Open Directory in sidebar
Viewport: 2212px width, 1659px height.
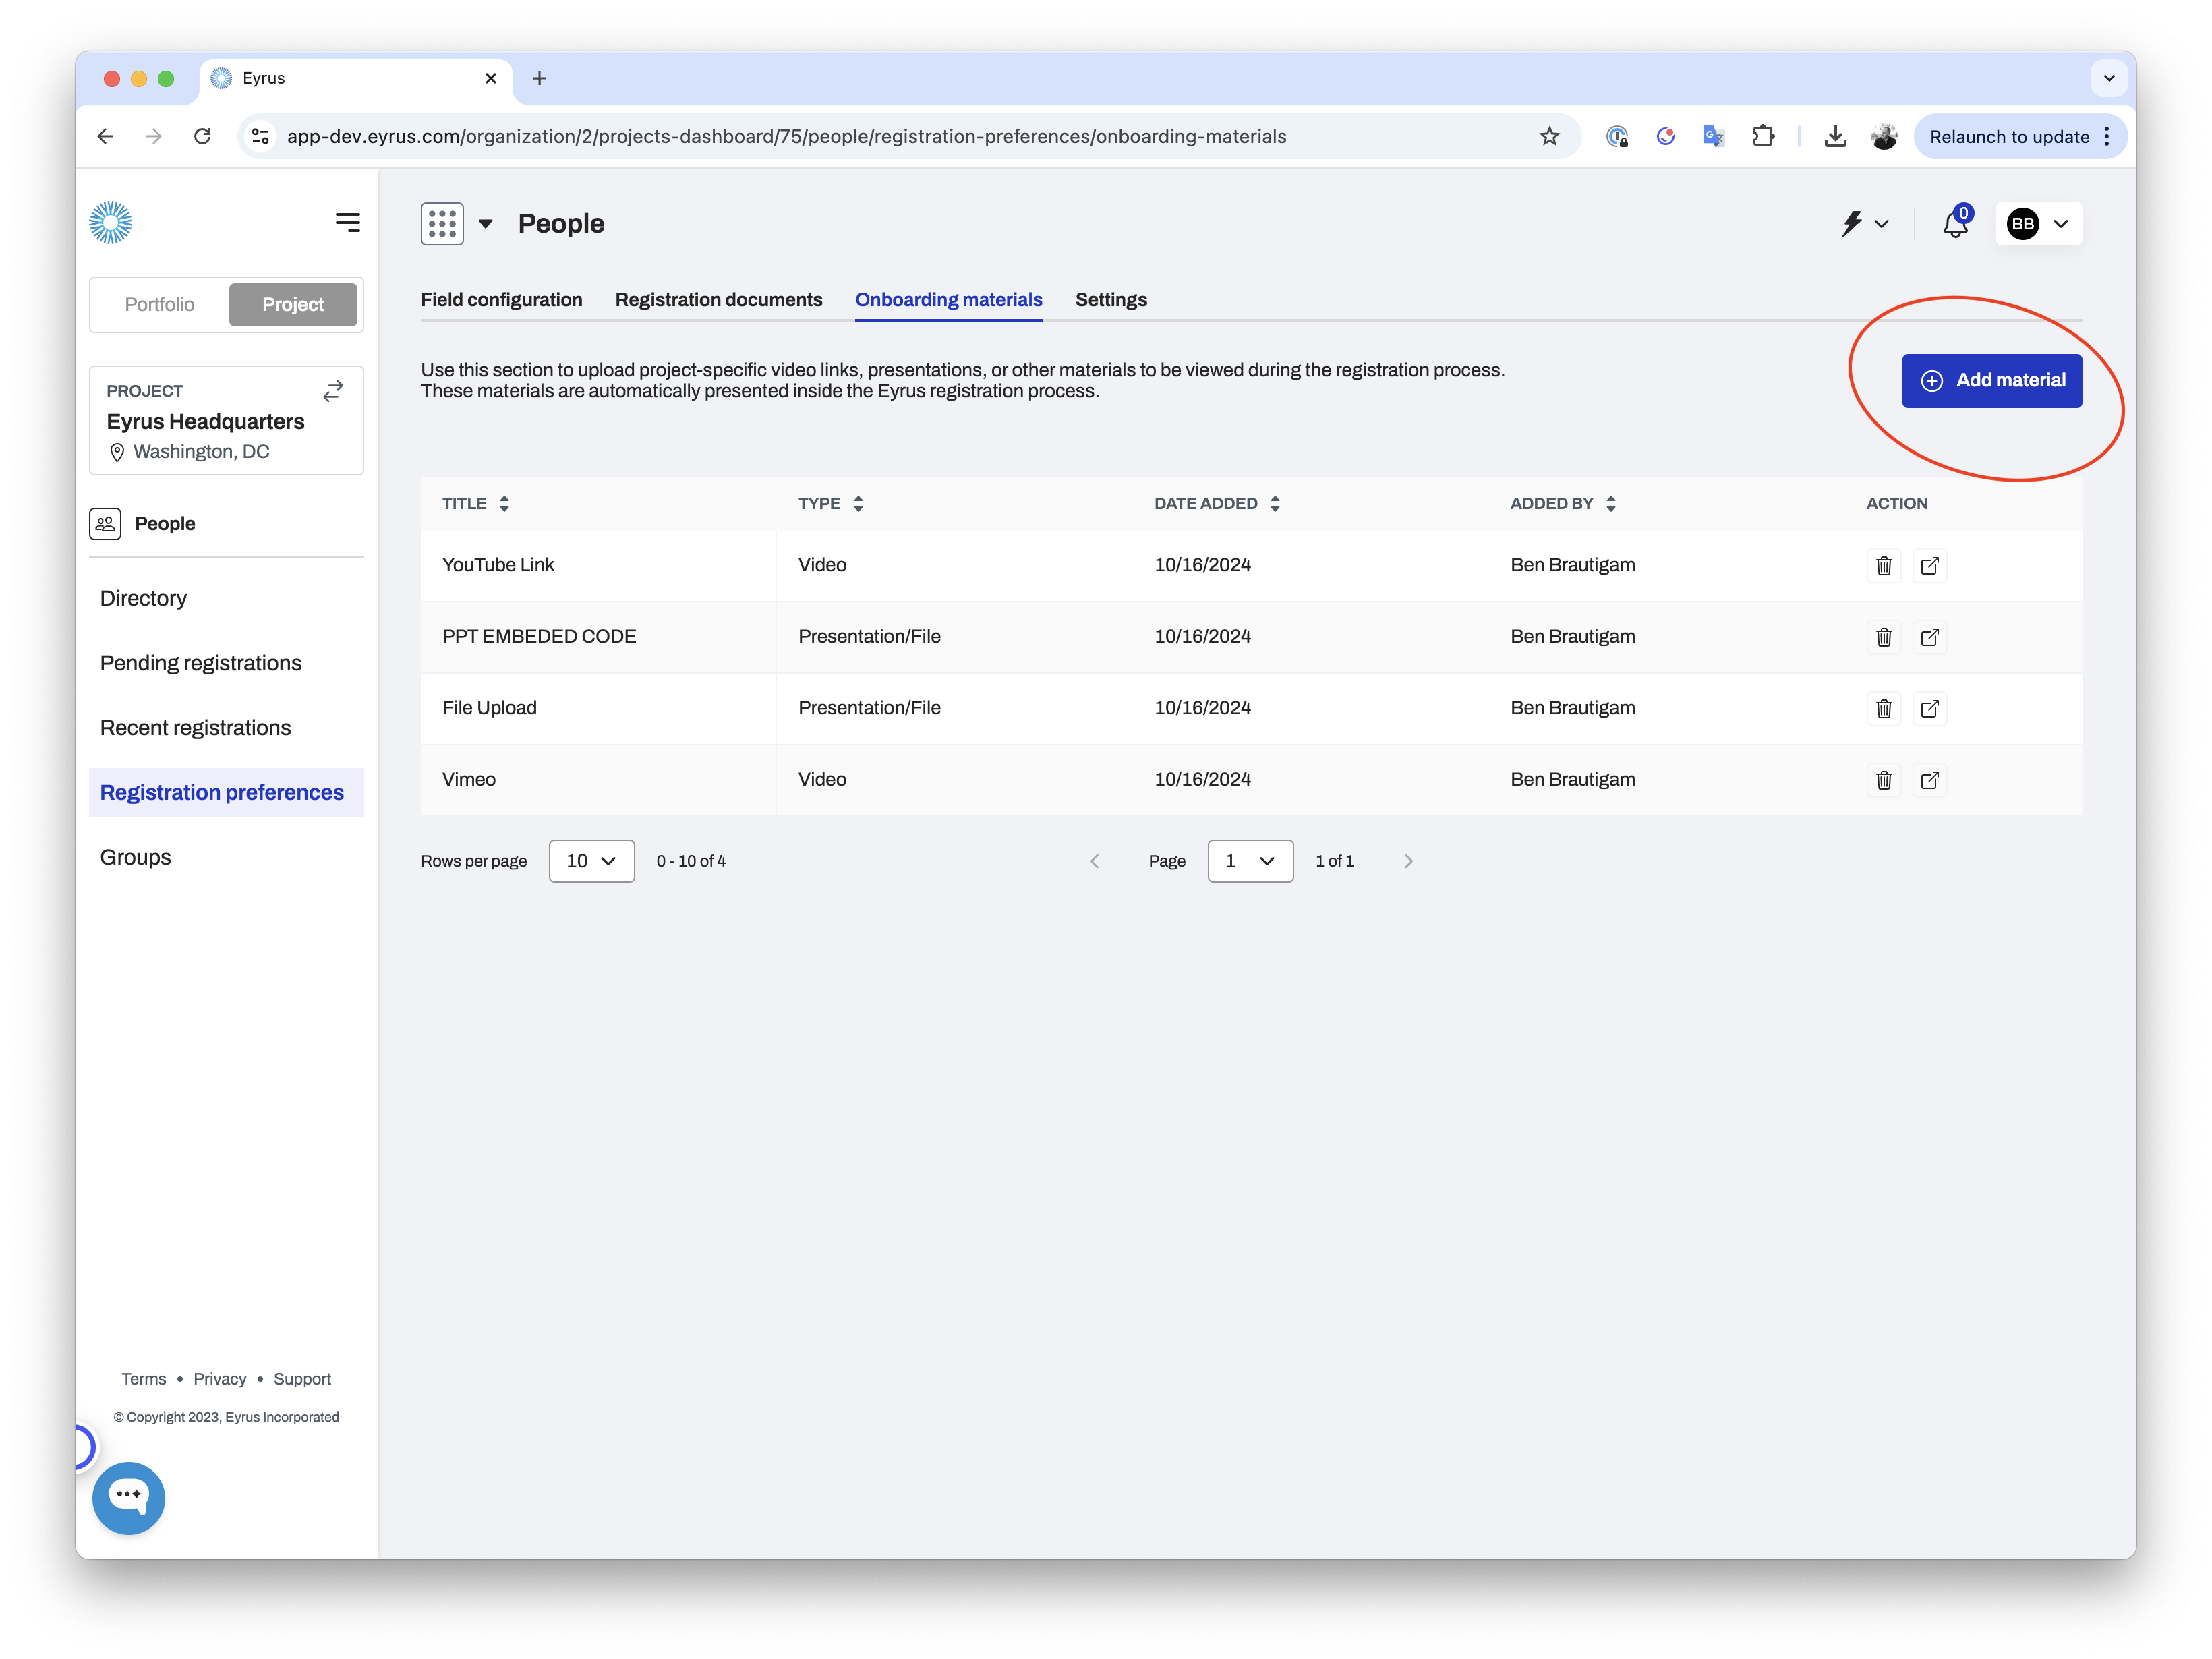point(143,598)
